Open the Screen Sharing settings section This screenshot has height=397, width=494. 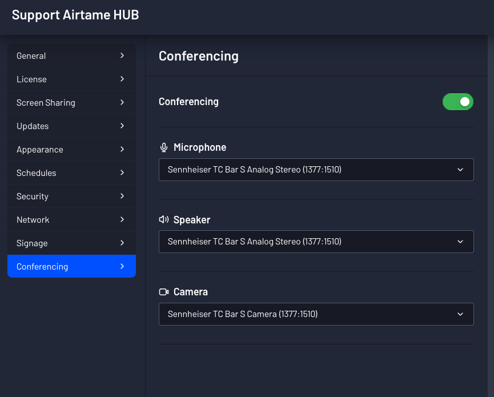point(71,102)
